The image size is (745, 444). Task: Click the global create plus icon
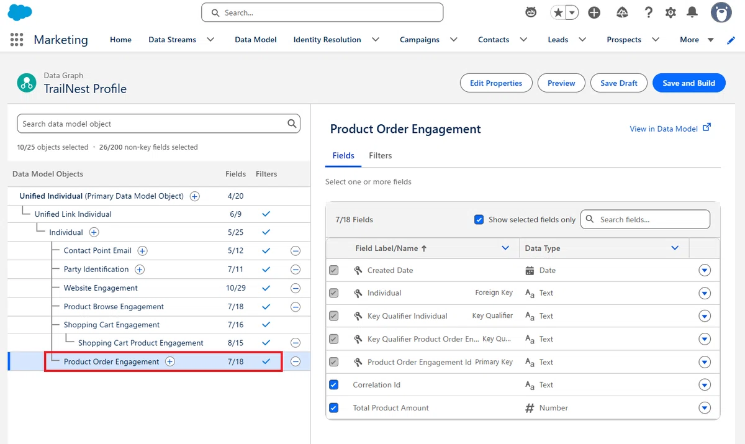click(x=594, y=12)
